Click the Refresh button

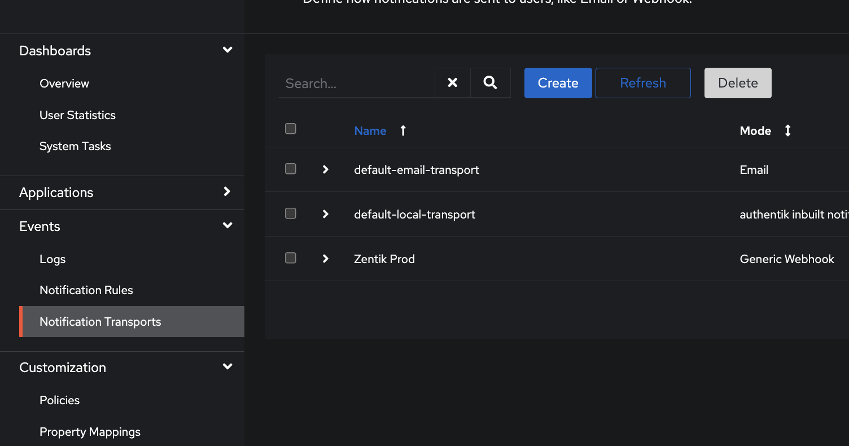[x=643, y=83]
